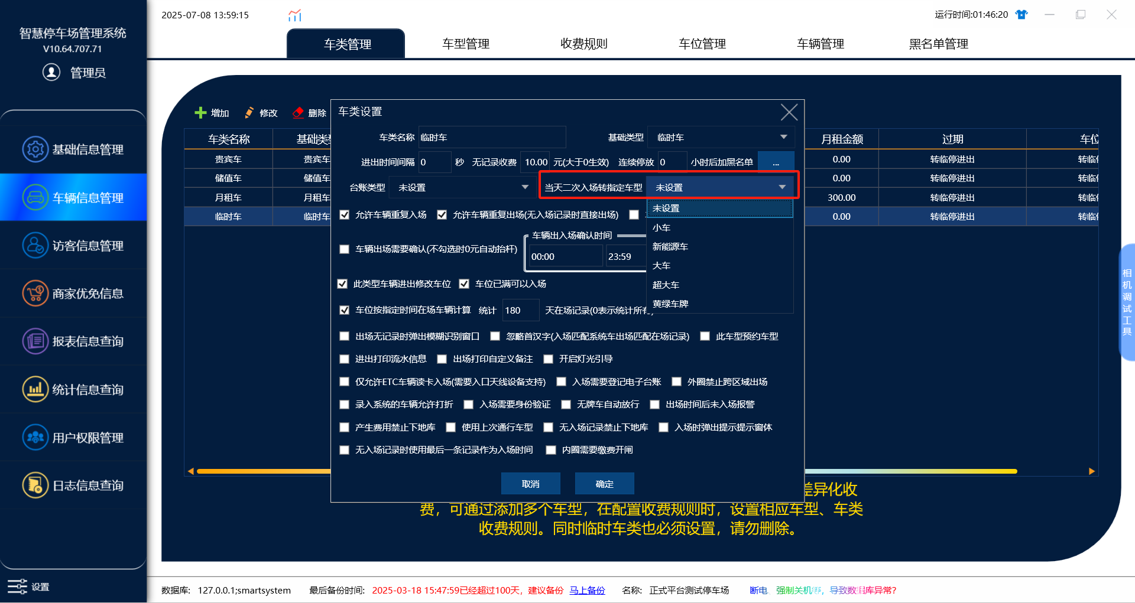This screenshot has height=603, width=1135.
Task: Switch to the 收费规则 tab
Action: 584,44
